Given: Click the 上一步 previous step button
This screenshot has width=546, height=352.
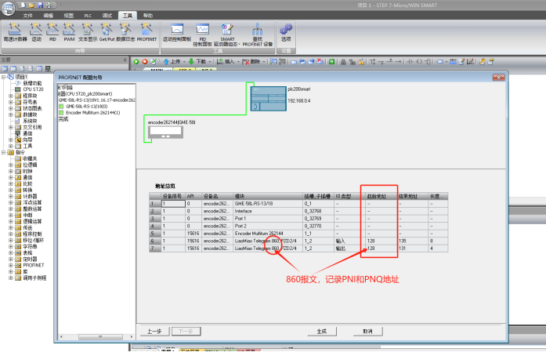Looking at the screenshot, I should pos(154,331).
